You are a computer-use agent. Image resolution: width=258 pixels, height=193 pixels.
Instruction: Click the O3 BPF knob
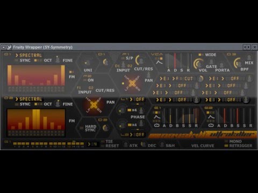click(239, 63)
